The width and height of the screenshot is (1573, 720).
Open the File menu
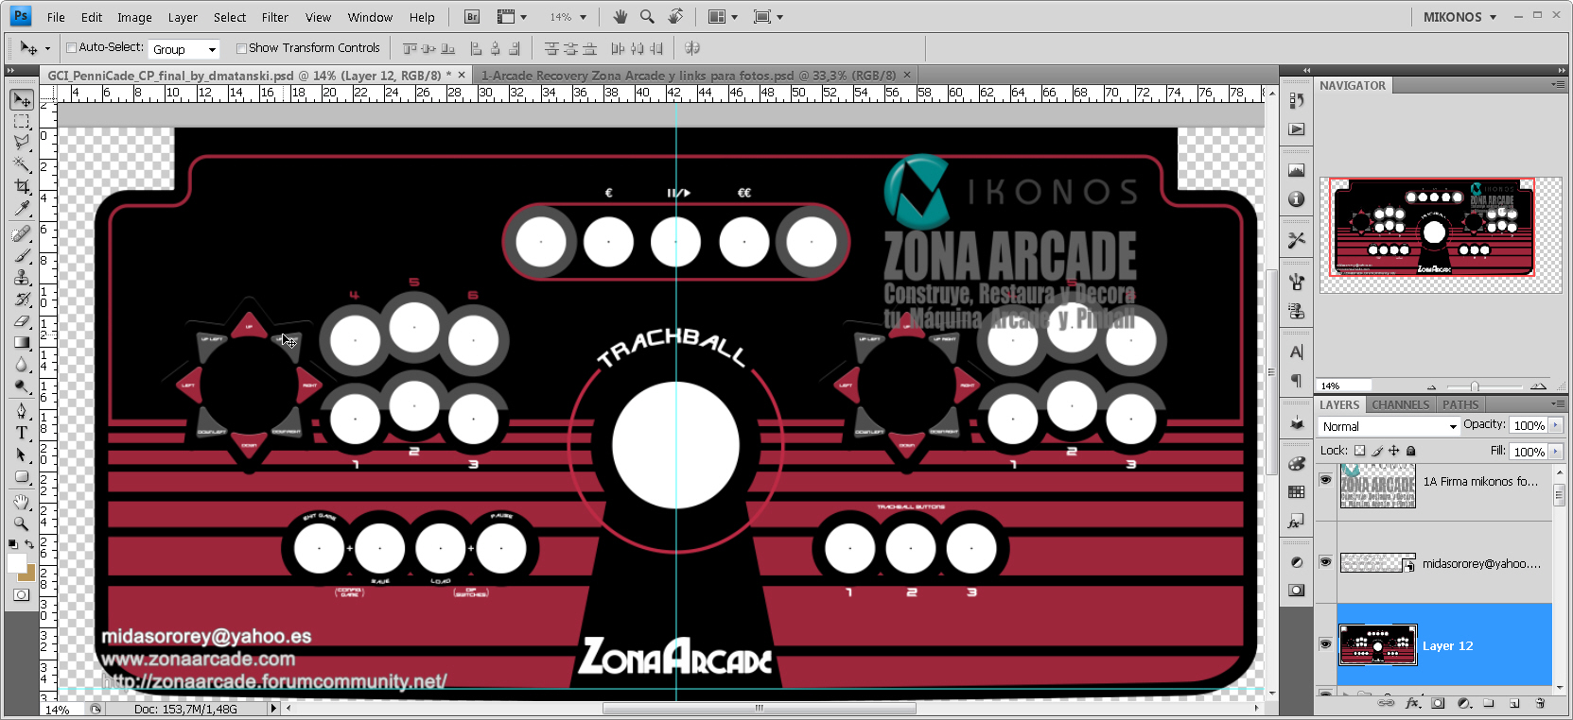point(56,17)
